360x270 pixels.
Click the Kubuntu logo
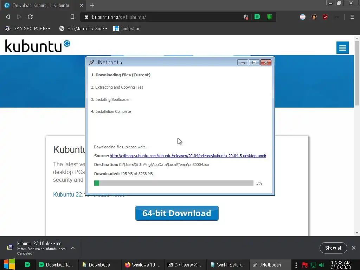(x=38, y=46)
